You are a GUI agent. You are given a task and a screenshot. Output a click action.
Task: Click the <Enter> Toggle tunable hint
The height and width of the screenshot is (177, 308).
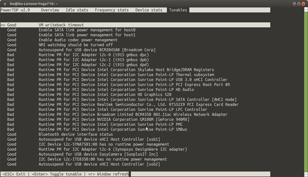pos(57,174)
